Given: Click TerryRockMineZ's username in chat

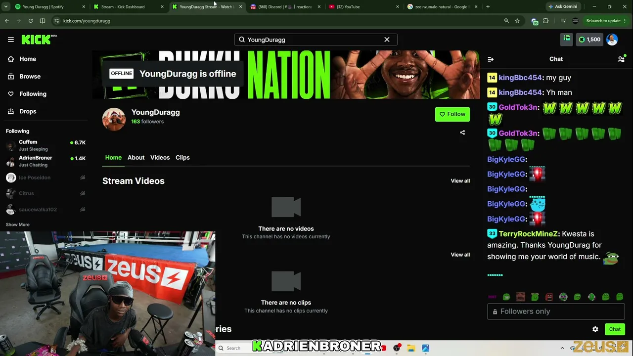Looking at the screenshot, I should point(529,234).
